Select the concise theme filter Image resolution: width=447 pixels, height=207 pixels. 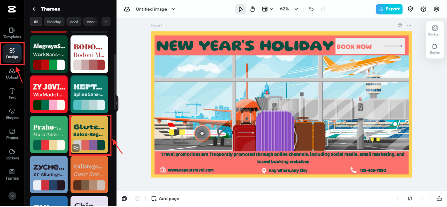[91, 22]
